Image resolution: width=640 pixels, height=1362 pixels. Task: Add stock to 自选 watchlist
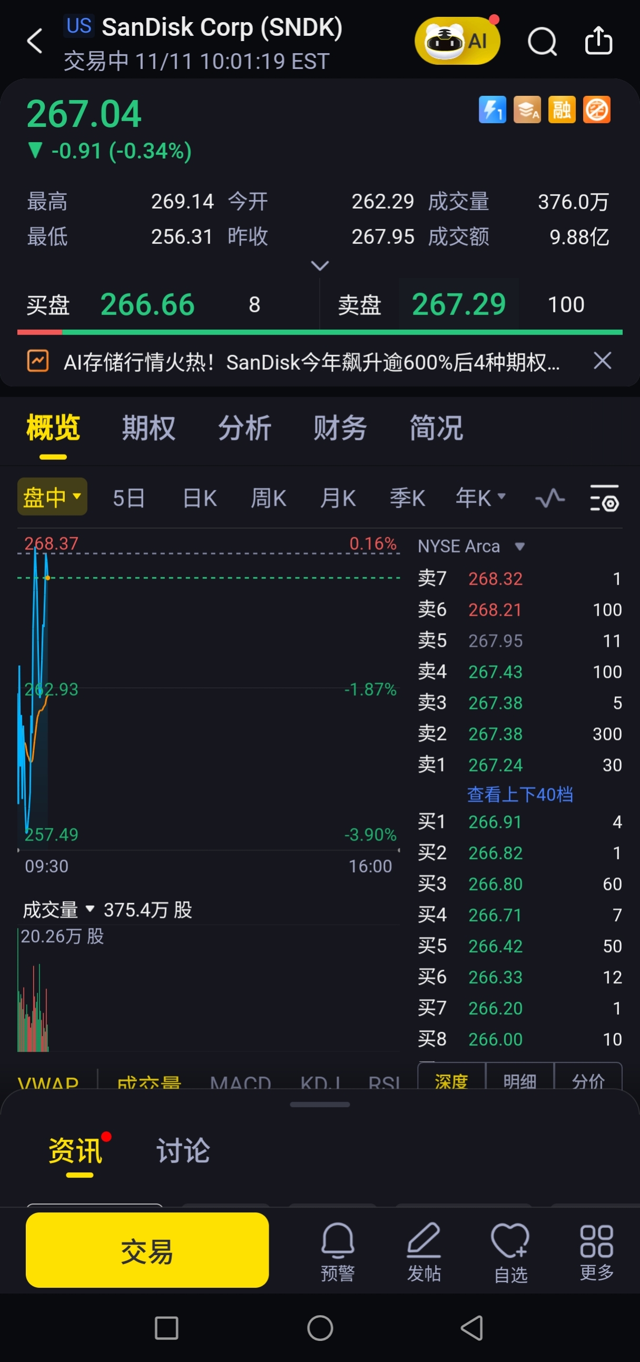510,1252
